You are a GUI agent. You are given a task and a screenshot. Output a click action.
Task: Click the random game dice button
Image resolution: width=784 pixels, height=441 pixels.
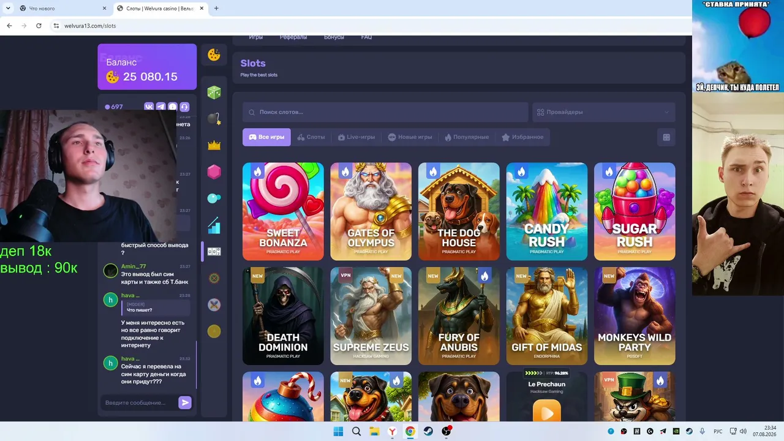coord(666,137)
